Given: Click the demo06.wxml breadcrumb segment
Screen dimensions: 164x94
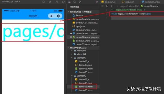Looking at the screenshot, I should click(150, 6).
